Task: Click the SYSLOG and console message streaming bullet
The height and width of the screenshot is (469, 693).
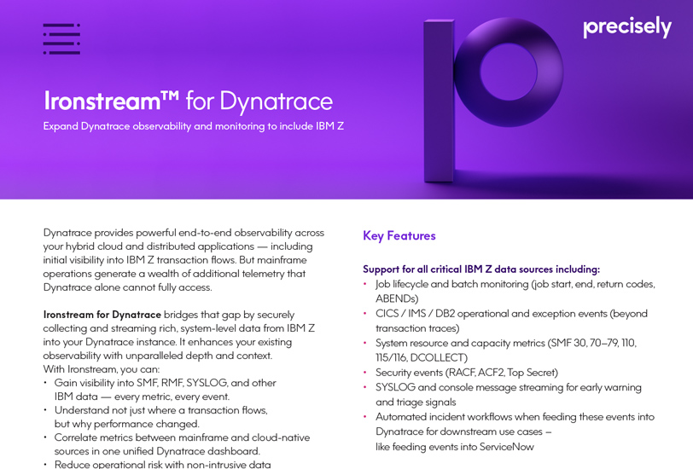Action: (x=508, y=394)
